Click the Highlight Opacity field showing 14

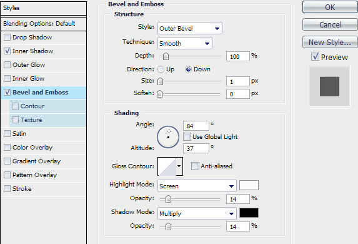[x=238, y=199]
